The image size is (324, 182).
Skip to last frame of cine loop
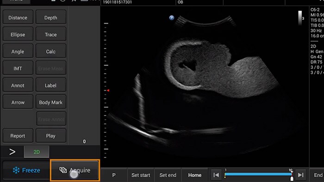pos(301,175)
